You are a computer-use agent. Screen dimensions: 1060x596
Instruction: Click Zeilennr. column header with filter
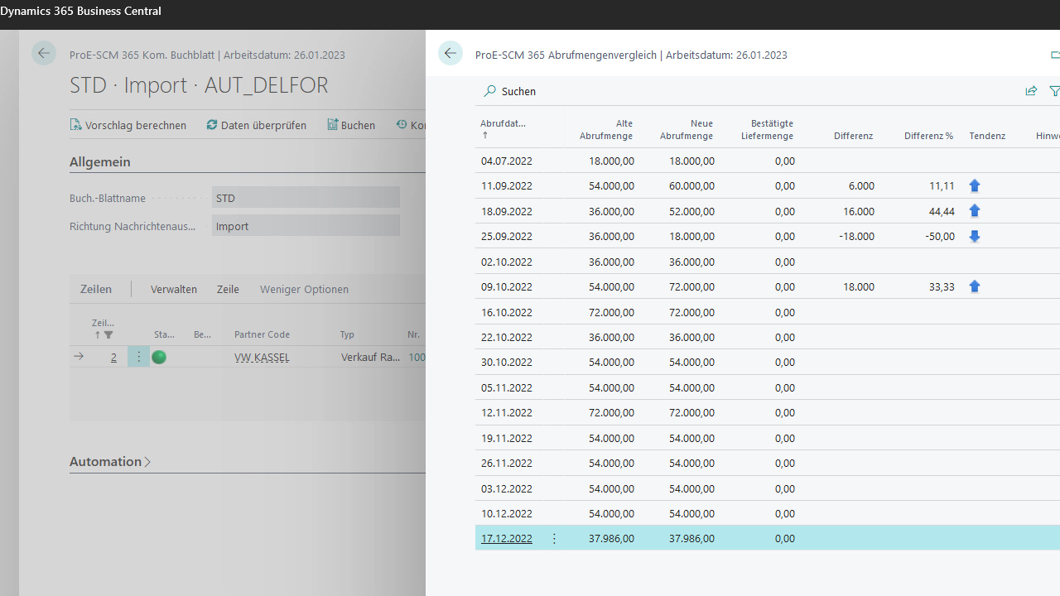tap(104, 329)
